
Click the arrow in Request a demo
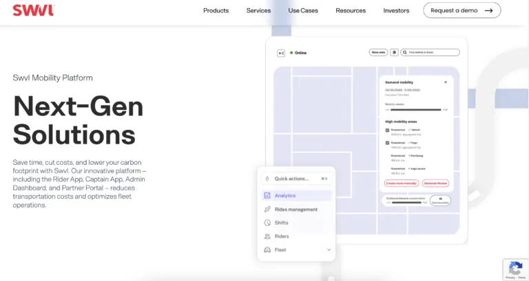(488, 10)
